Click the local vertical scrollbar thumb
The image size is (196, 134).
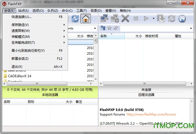tap(96, 40)
